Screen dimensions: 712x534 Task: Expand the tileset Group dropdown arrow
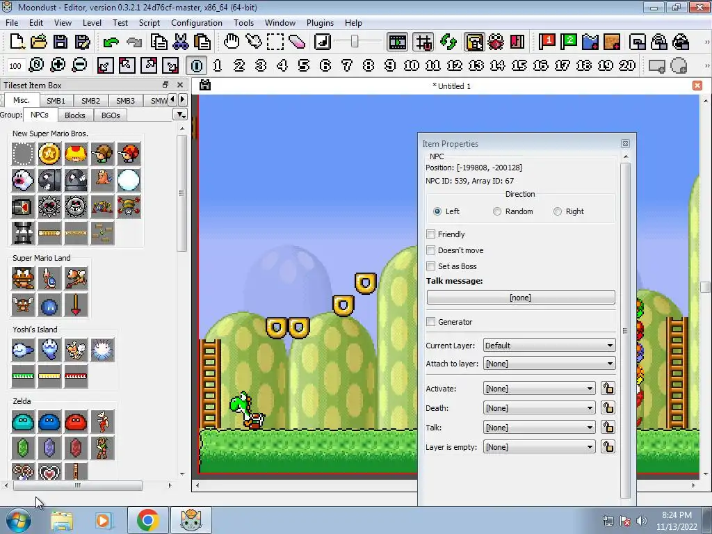click(180, 115)
